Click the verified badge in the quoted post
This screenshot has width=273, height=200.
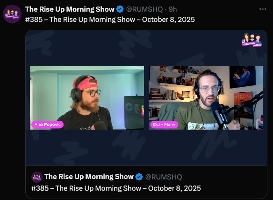tap(139, 177)
